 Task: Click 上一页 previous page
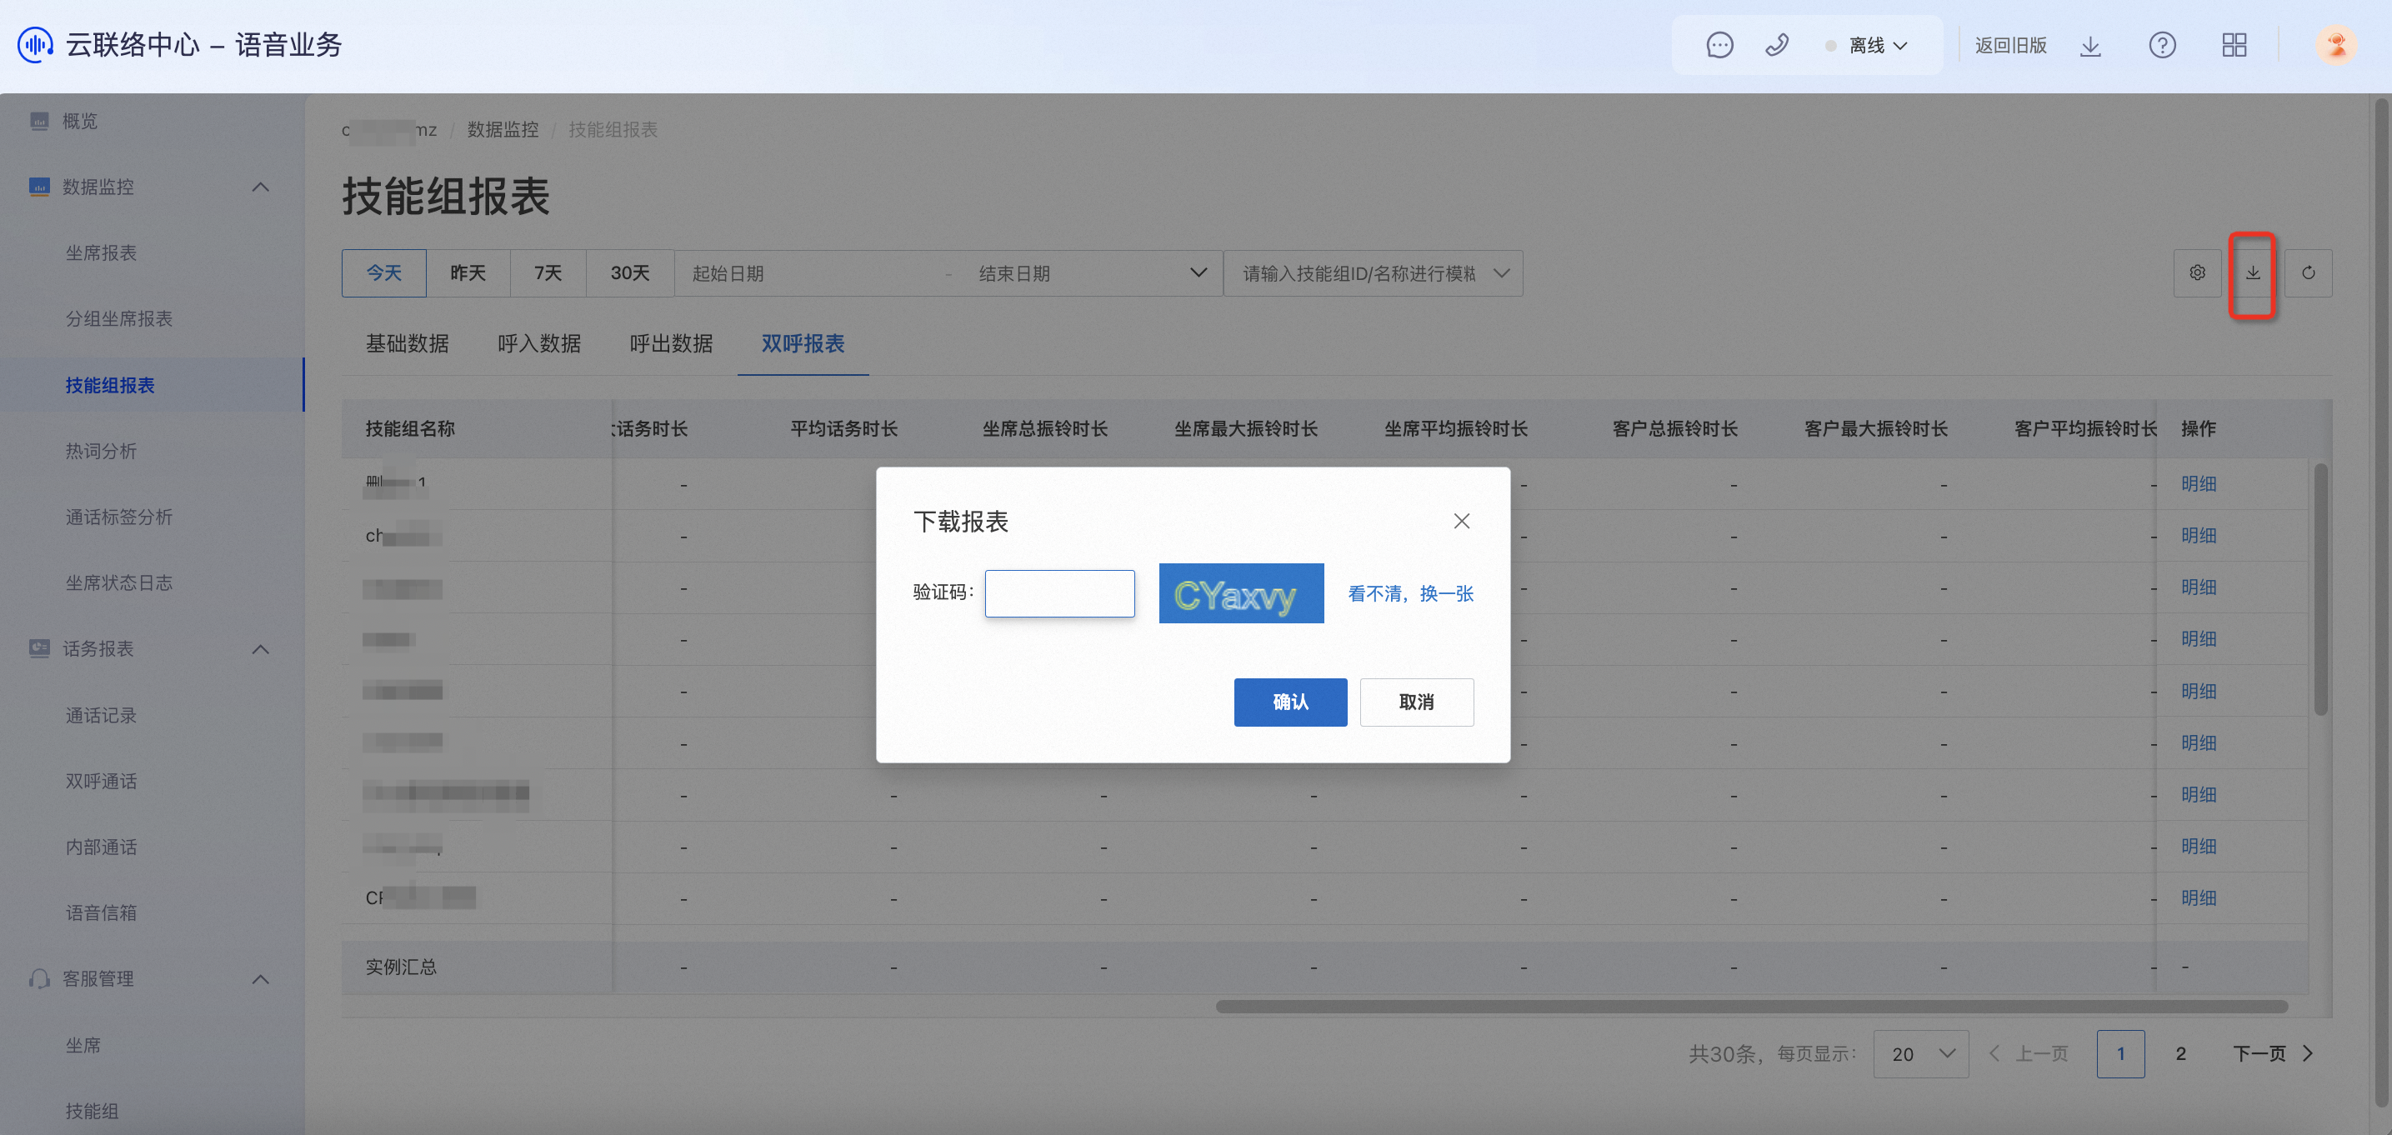2028,1054
